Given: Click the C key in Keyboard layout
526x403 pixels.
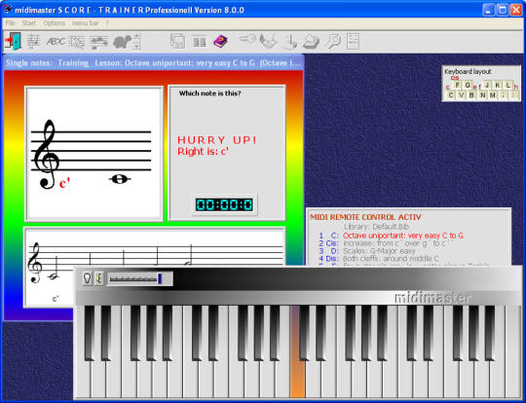Looking at the screenshot, I should coord(451,95).
